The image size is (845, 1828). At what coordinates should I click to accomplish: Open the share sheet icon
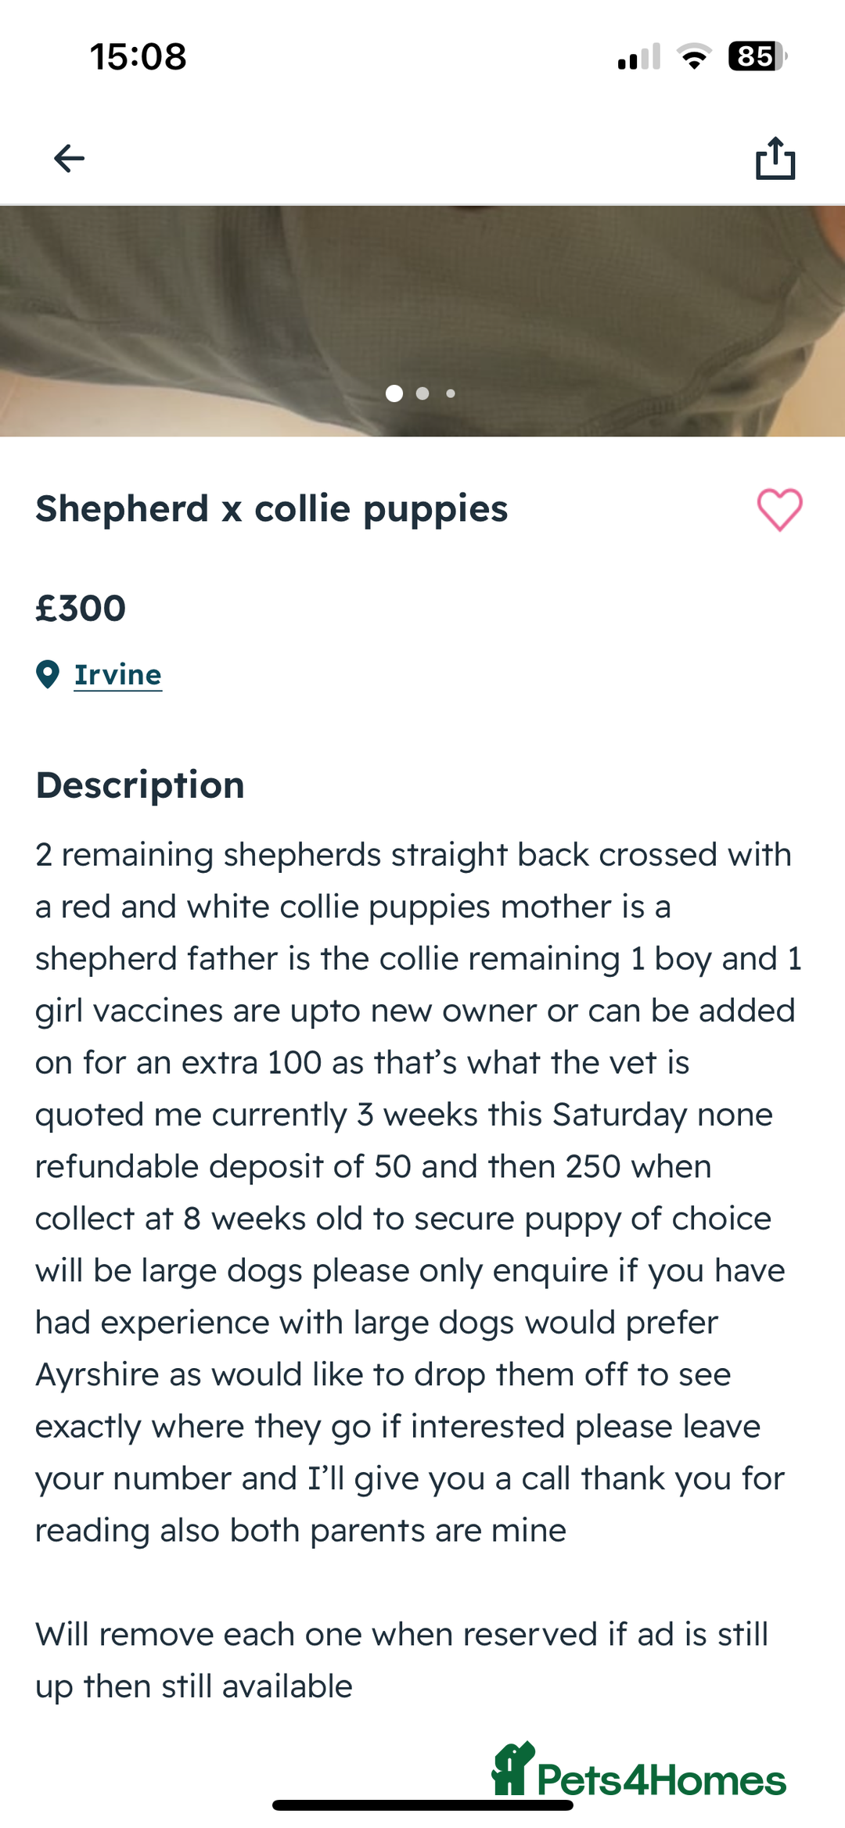click(x=775, y=158)
